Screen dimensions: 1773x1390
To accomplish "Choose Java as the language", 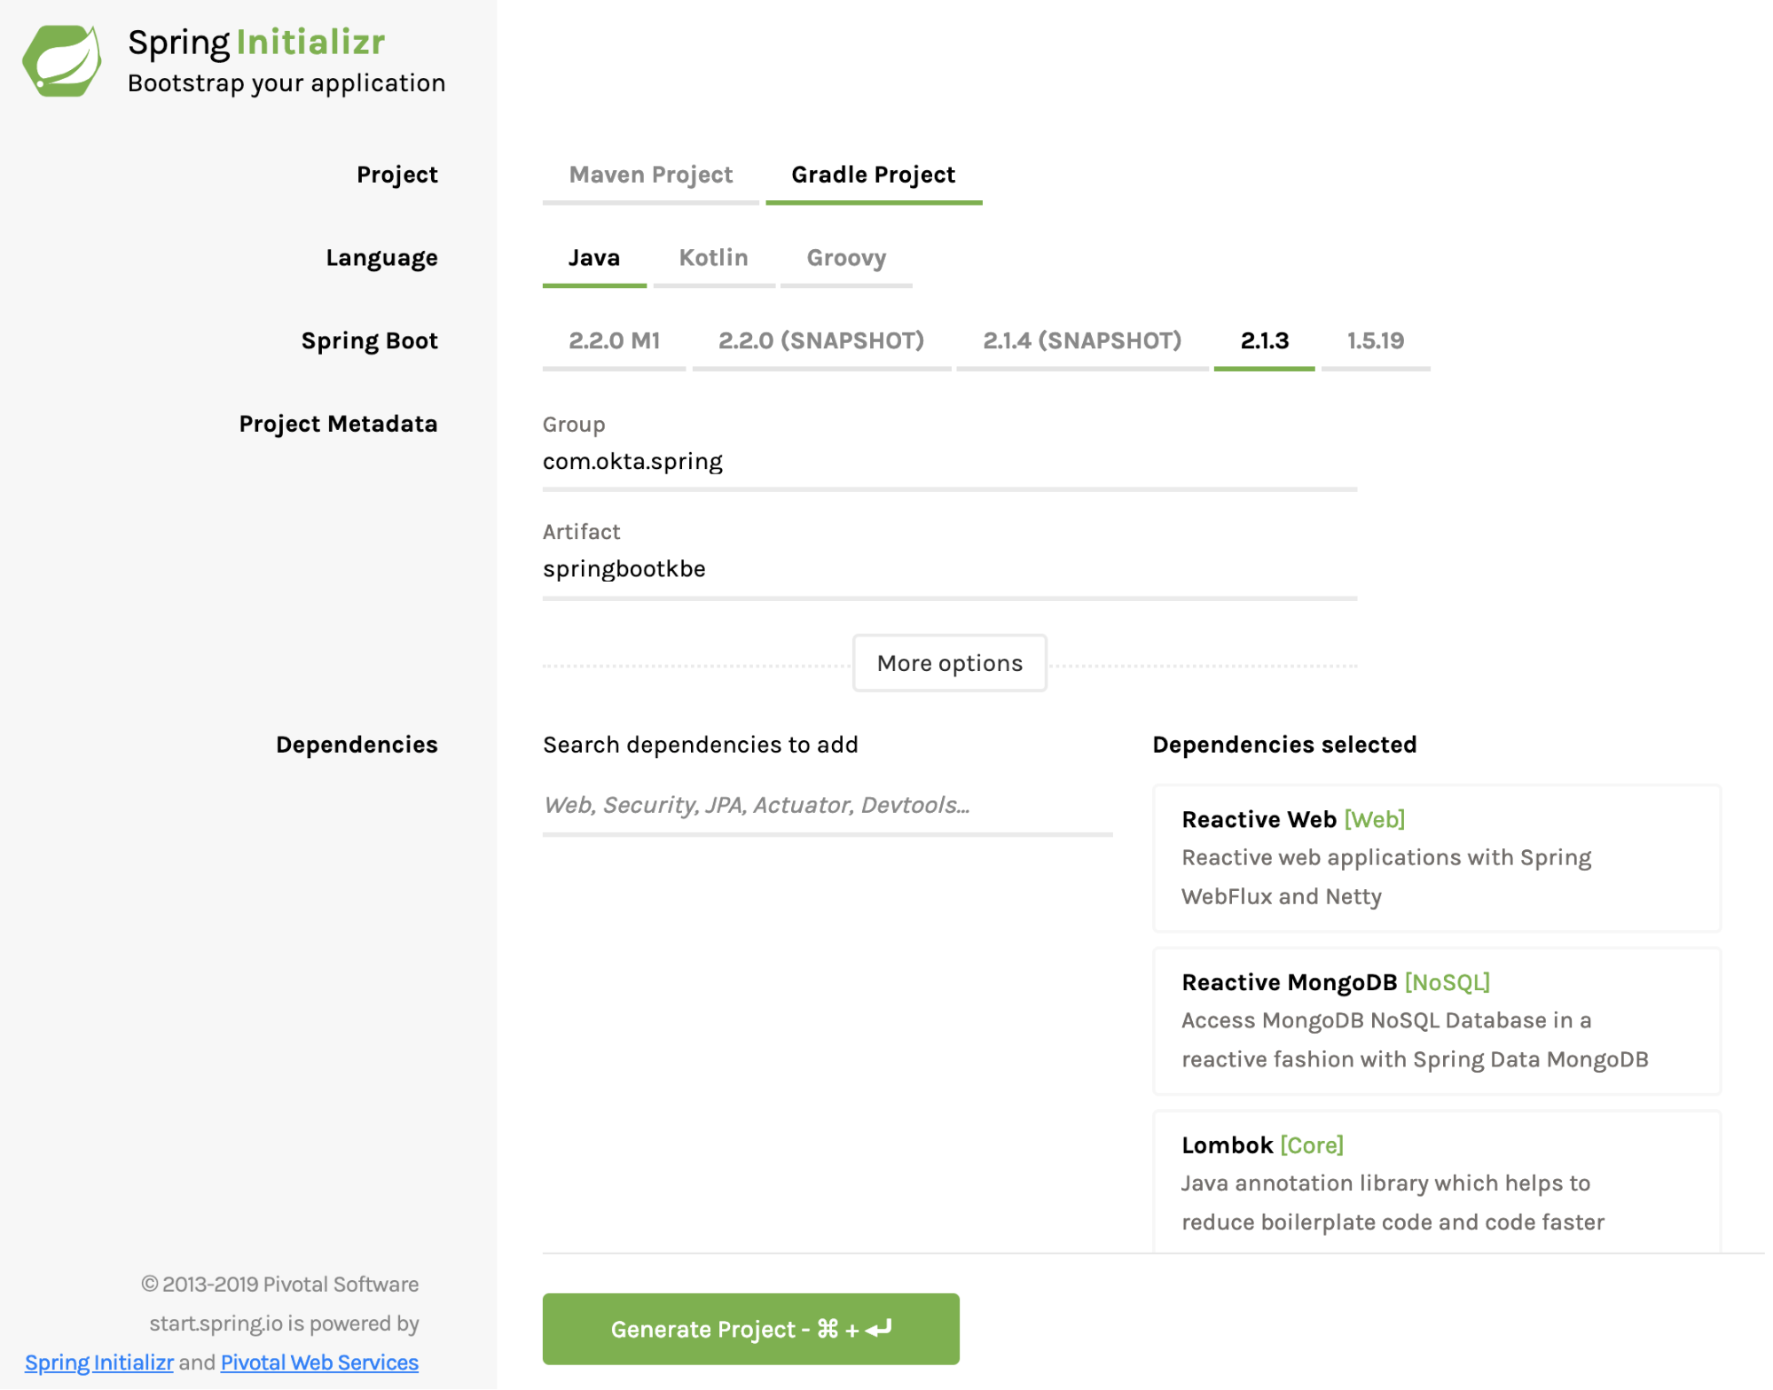I will (x=593, y=258).
